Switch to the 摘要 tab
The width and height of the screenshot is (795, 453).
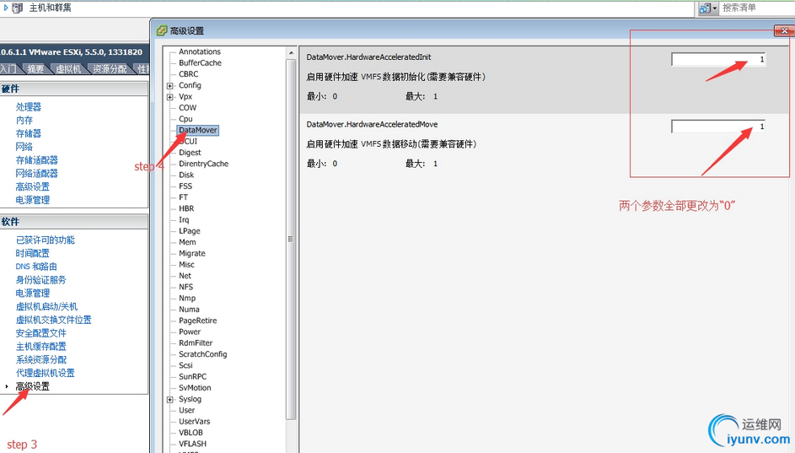click(x=35, y=69)
